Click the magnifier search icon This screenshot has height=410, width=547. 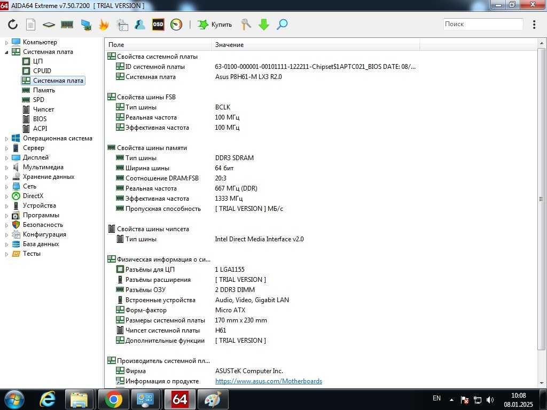tap(282, 25)
